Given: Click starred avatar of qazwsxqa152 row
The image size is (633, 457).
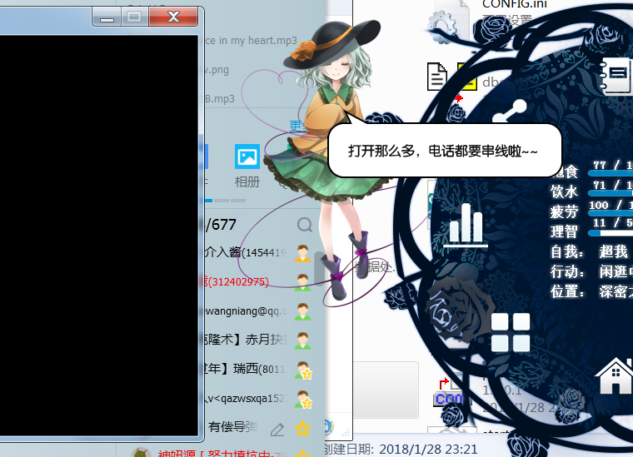Looking at the screenshot, I should 303,400.
